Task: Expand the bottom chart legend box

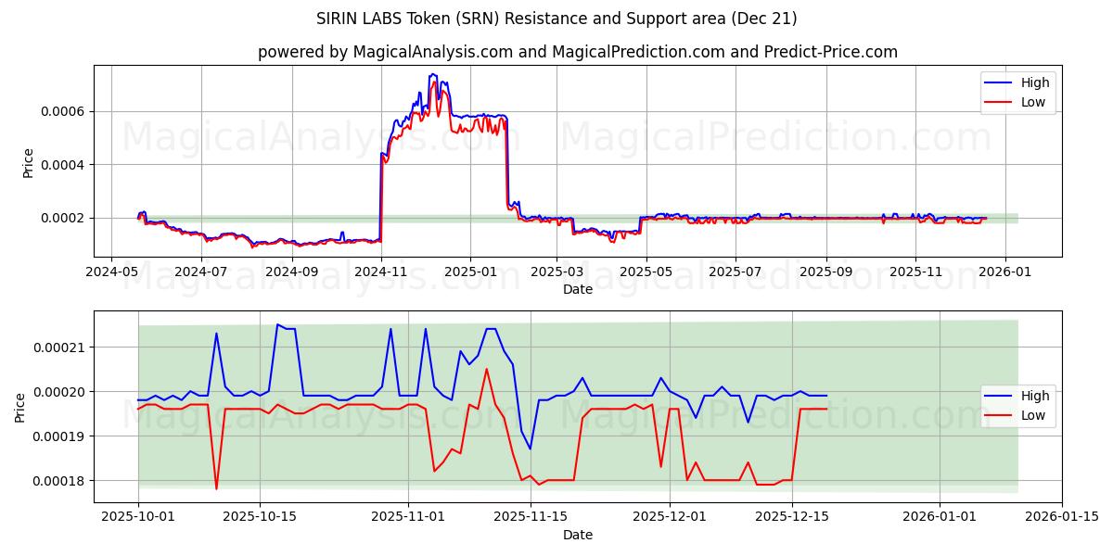Action: tap(1017, 405)
